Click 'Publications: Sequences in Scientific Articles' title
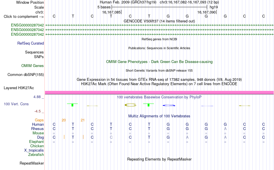274x170 pixels. pos(159,48)
